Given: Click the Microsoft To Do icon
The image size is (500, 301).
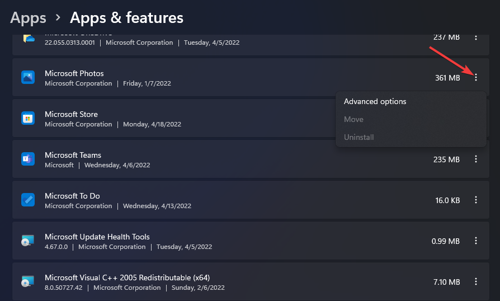Looking at the screenshot, I should 28,200.
